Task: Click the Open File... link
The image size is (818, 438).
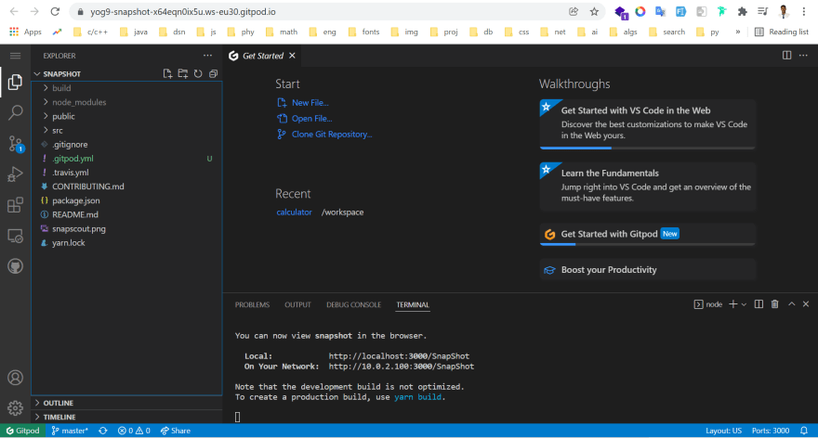Action: [x=311, y=118]
